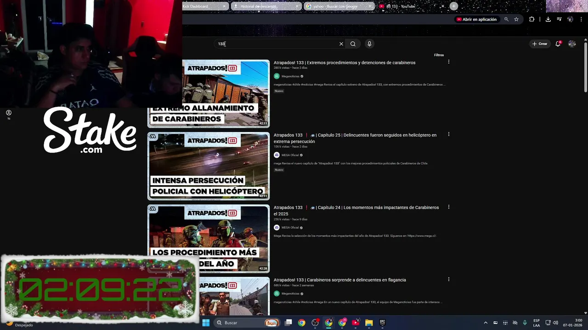This screenshot has width=588, height=330.
Task: Open YouTube notifications bell
Action: pos(558,44)
